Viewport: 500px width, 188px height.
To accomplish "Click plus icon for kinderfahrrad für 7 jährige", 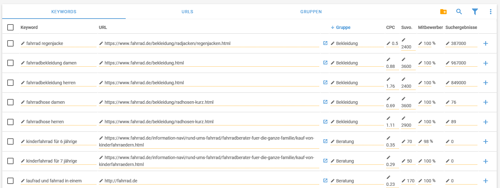I will pyautogui.click(x=486, y=161).
